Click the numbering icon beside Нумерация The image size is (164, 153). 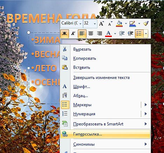click(x=65, y=114)
